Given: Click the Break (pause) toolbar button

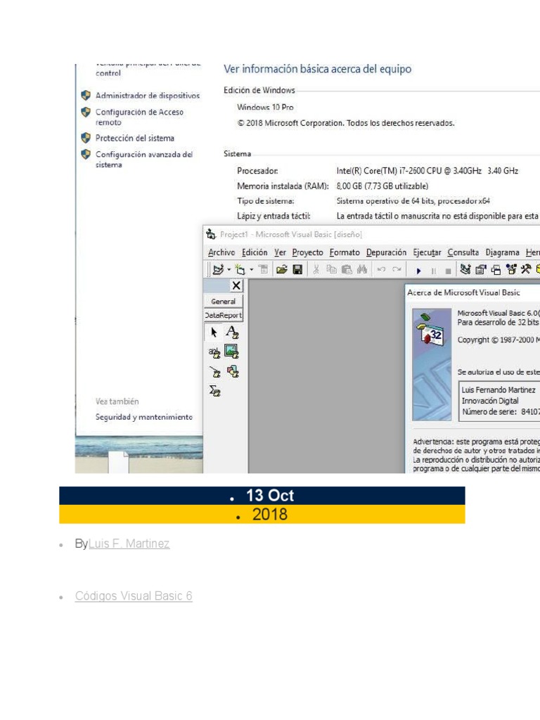Looking at the screenshot, I should 433,271.
